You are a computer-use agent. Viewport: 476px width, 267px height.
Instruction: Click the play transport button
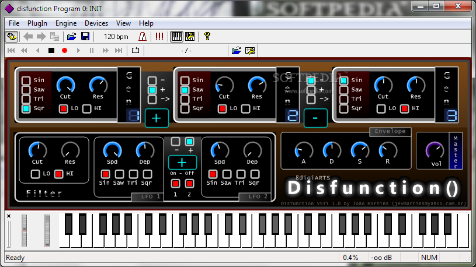pyautogui.click(x=78, y=51)
